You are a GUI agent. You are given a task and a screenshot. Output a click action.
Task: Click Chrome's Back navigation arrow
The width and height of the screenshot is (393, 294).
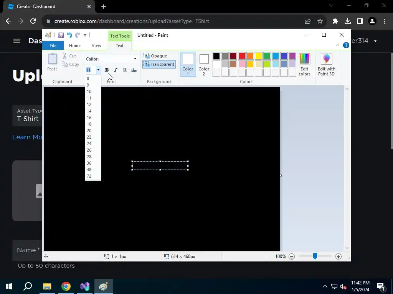[x=8, y=21]
